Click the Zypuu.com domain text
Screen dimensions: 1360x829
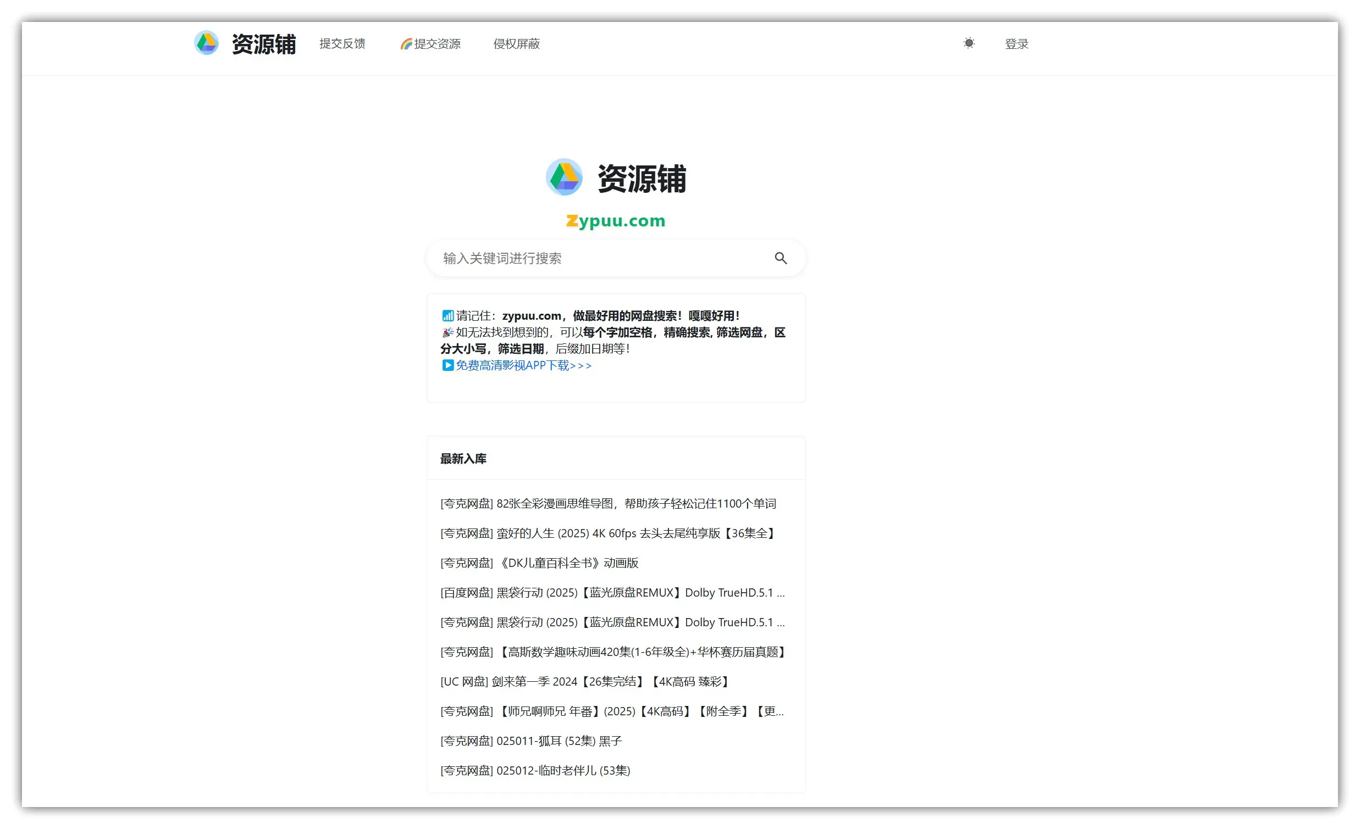[616, 221]
